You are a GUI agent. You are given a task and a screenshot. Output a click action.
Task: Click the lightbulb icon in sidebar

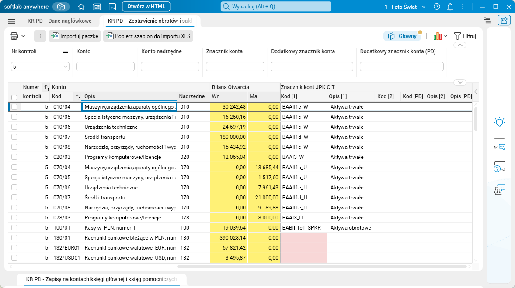coord(499,122)
